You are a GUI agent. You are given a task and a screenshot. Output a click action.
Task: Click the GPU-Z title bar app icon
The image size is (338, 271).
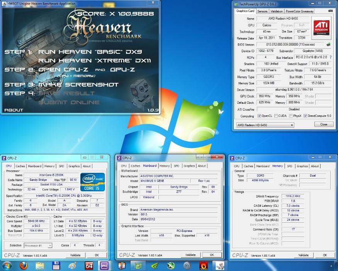(236, 4)
